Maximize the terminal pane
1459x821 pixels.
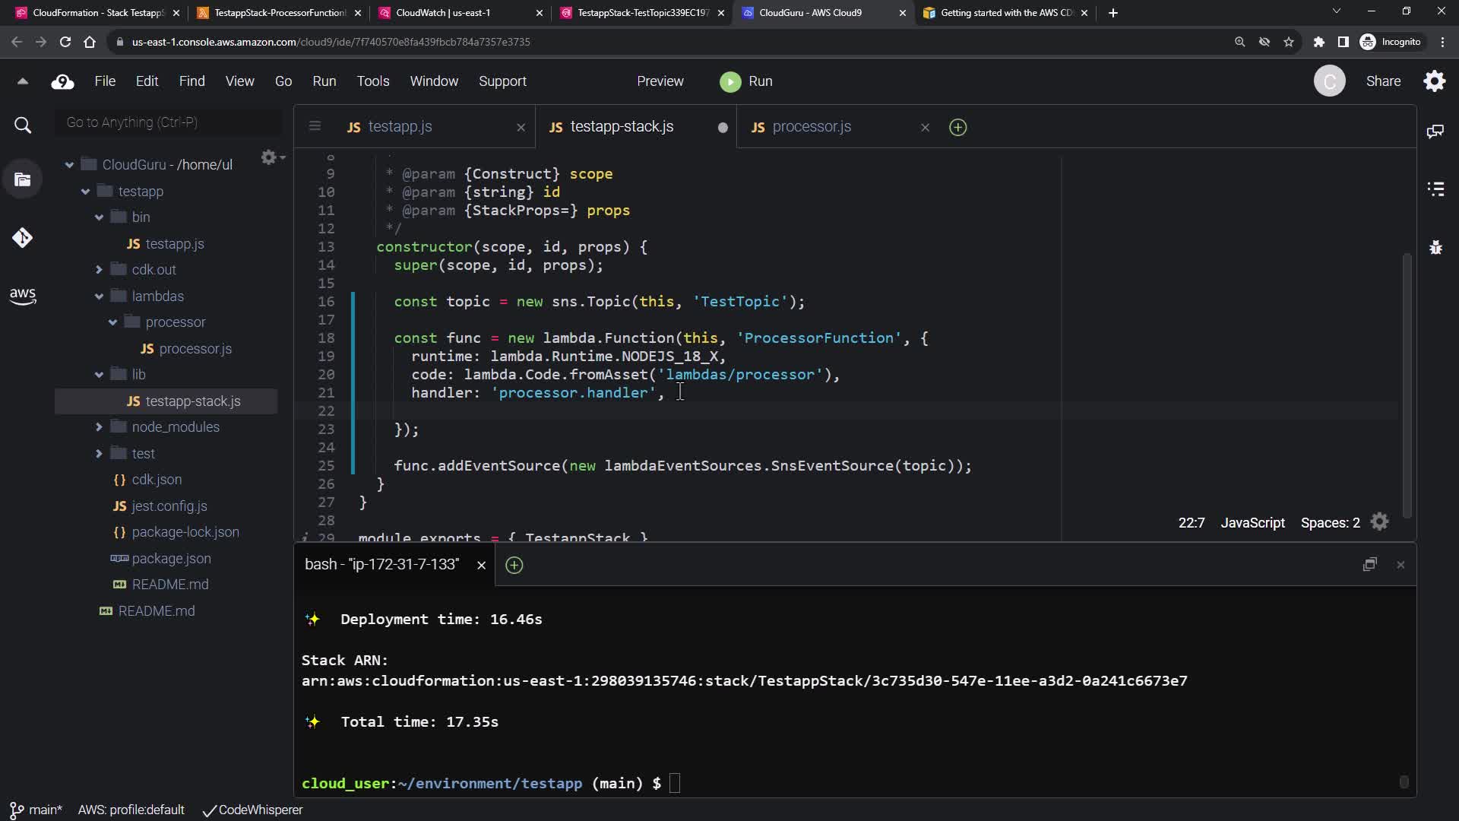1369,565
